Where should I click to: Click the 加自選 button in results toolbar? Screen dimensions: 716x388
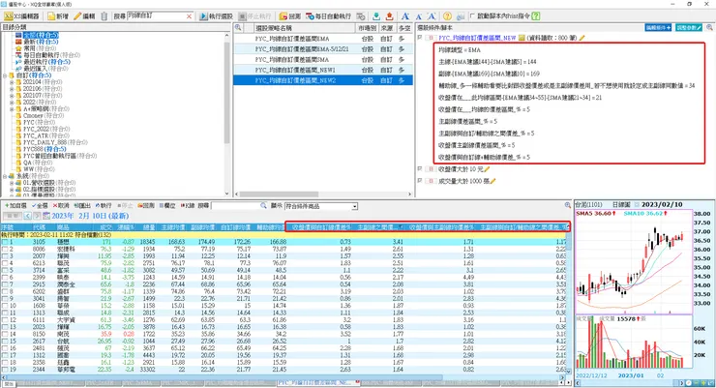pos(15,206)
